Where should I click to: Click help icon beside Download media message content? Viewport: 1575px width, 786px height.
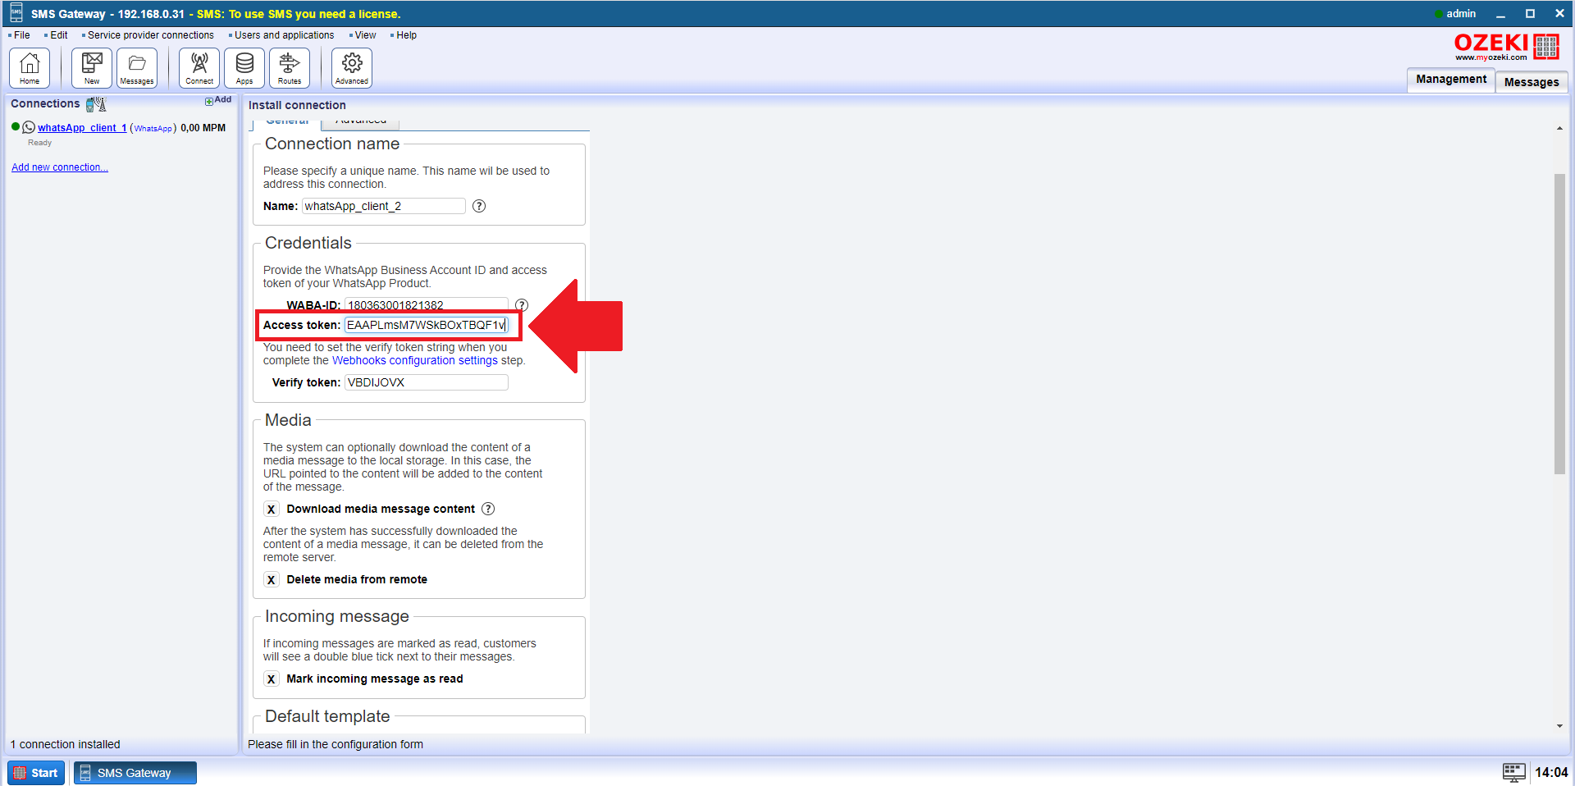click(488, 509)
